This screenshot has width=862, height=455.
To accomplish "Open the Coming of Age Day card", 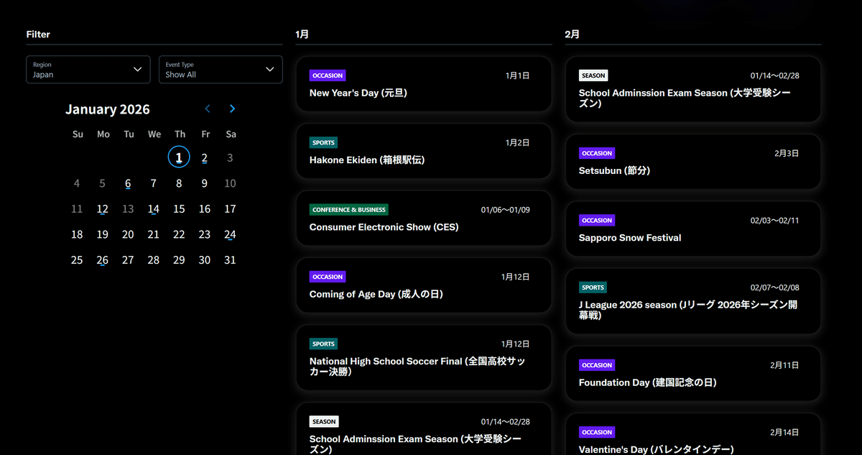I will point(424,285).
